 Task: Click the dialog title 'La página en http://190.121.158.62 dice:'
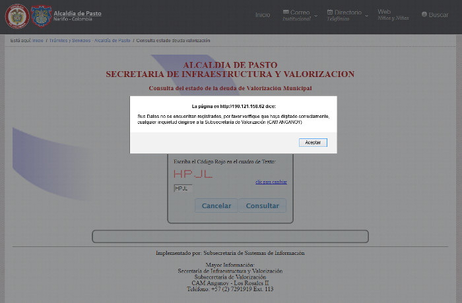[234, 106]
